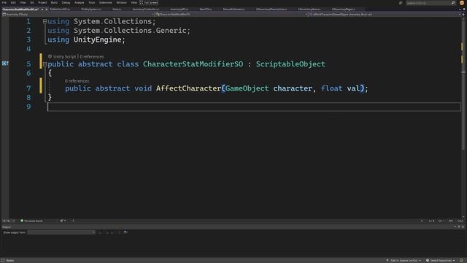
Task: Open the code cleanup brush dropdown
Action: tap(63, 221)
